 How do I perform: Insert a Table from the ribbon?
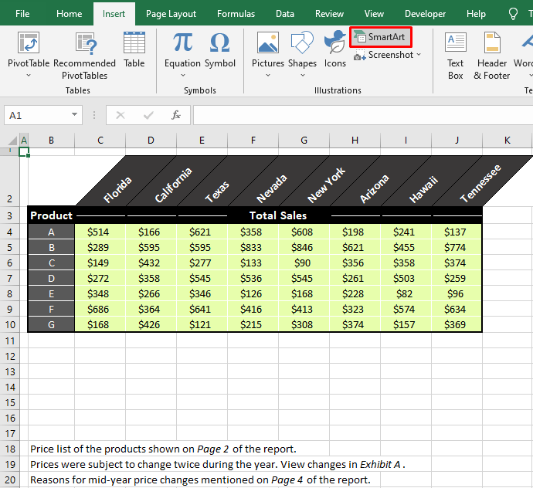click(x=134, y=49)
